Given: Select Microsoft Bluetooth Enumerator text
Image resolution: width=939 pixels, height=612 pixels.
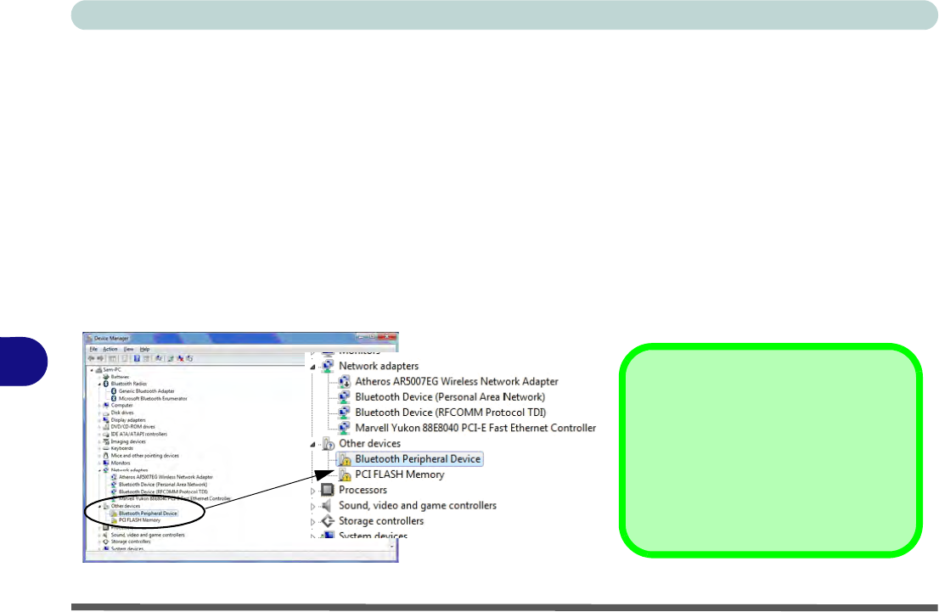Looking at the screenshot, I should tap(153, 398).
